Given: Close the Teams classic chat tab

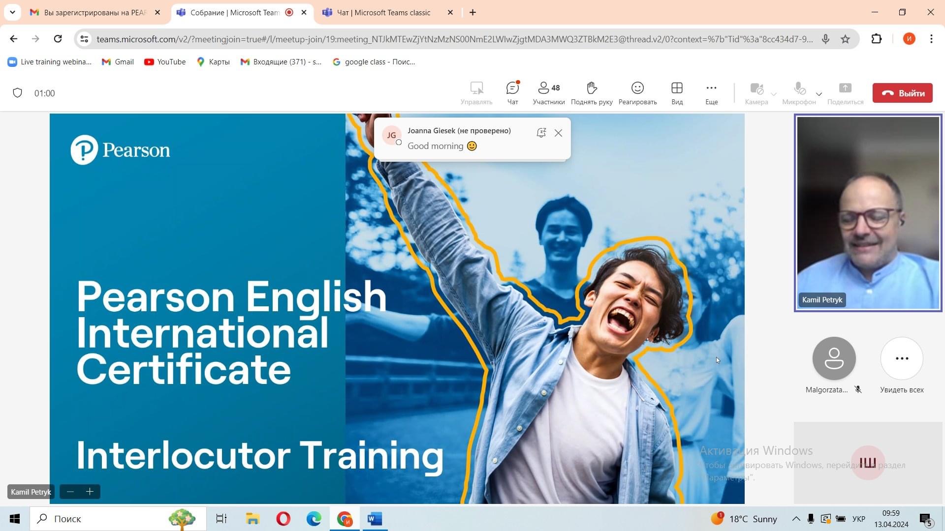Looking at the screenshot, I should pos(450,12).
